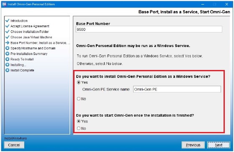This screenshot has height=152, width=234.
Task: Click the Install Complete step label
Action: tap(22, 70)
